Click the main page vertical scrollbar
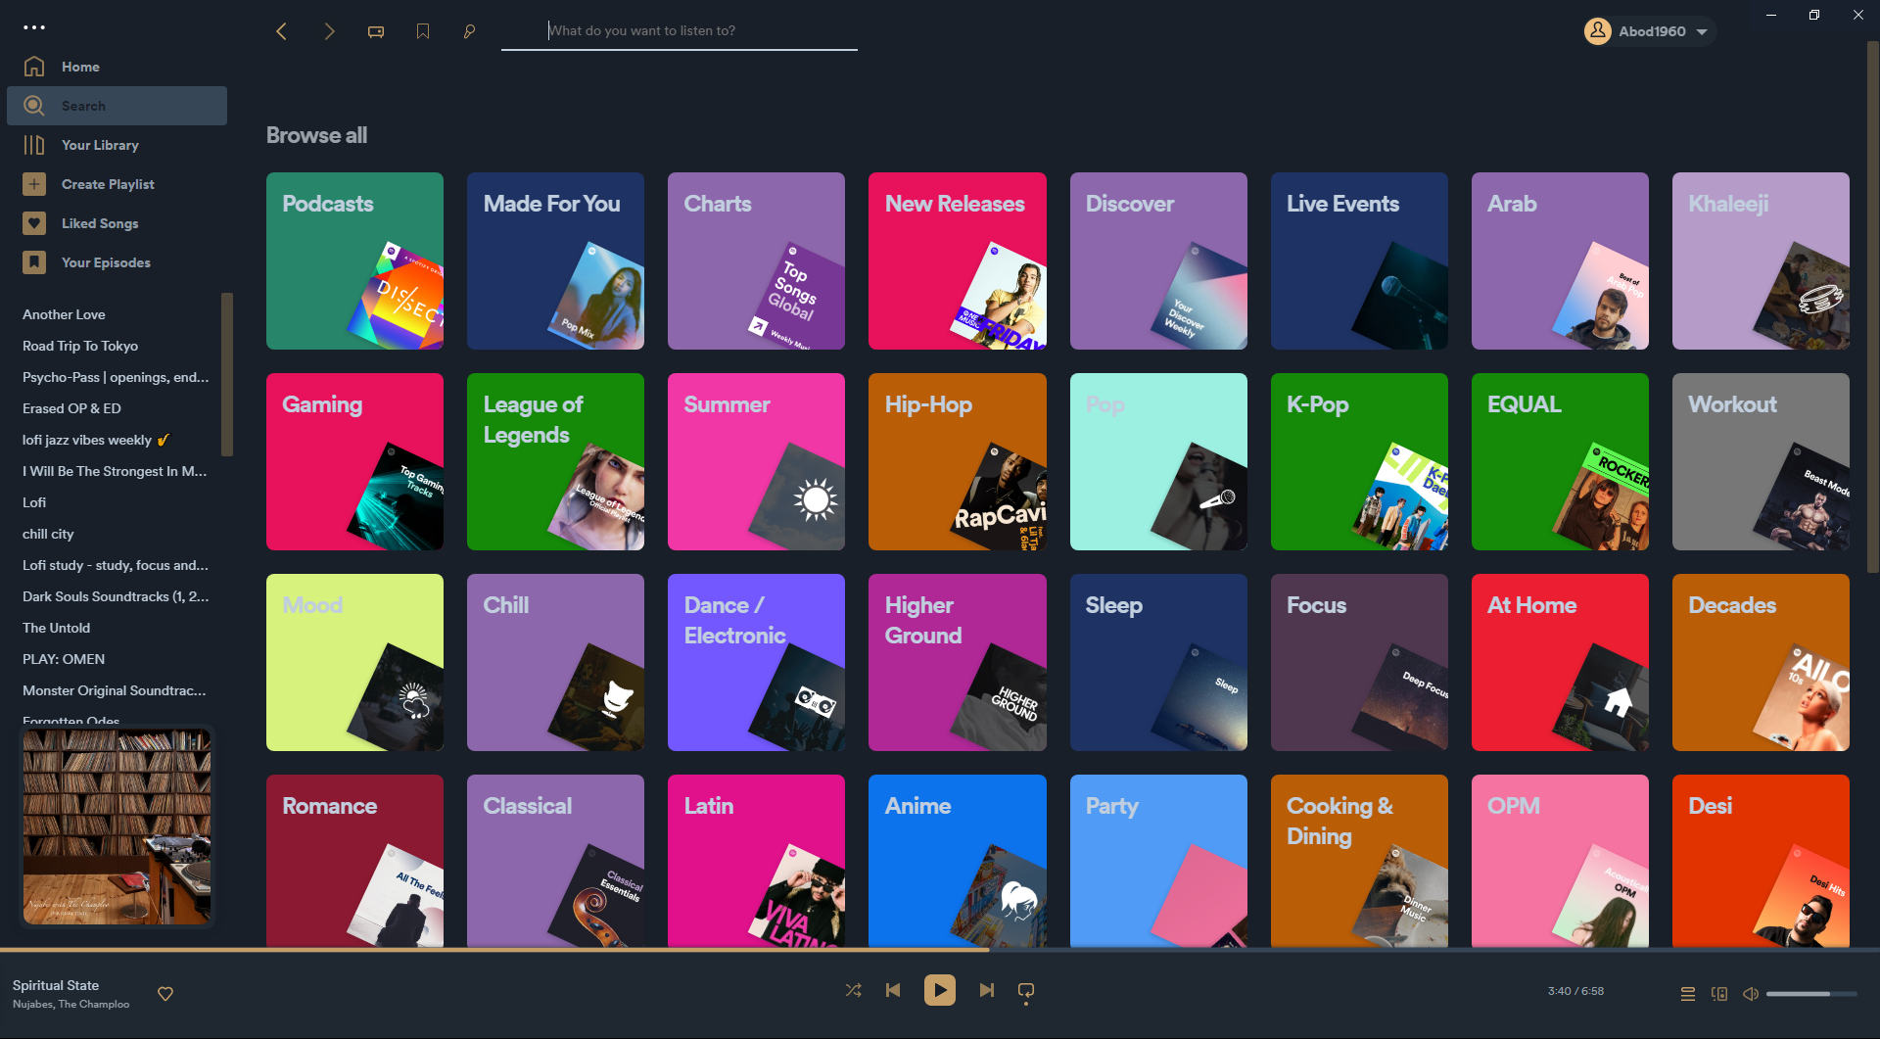The height and width of the screenshot is (1039, 1880). 1873,306
